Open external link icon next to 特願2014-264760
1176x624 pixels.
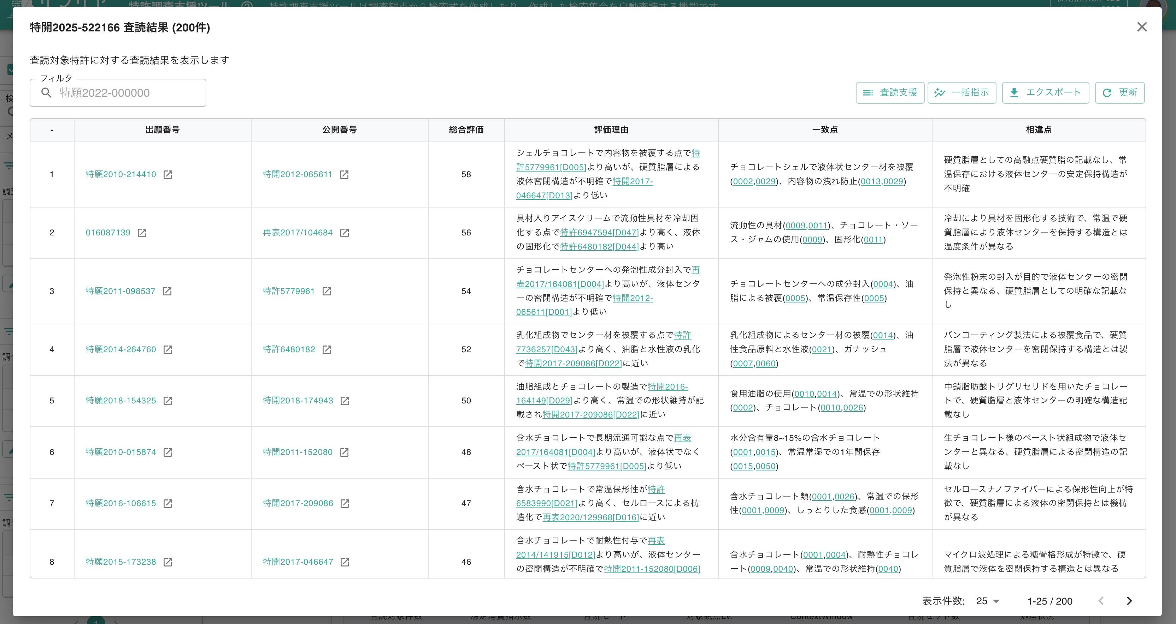(x=167, y=349)
